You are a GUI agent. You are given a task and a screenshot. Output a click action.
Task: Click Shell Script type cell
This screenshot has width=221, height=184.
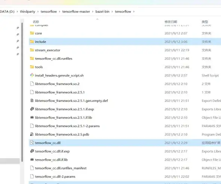click(x=210, y=75)
